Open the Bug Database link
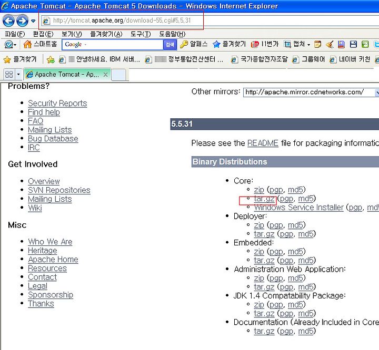Viewport: 379px width, 350px height. [53, 139]
